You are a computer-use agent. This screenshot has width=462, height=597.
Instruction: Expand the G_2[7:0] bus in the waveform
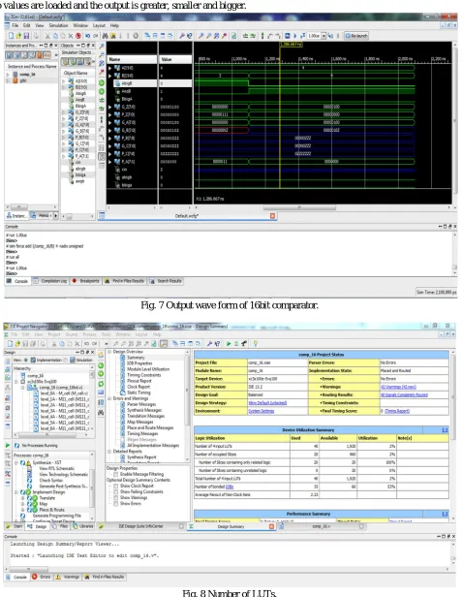pos(110,107)
